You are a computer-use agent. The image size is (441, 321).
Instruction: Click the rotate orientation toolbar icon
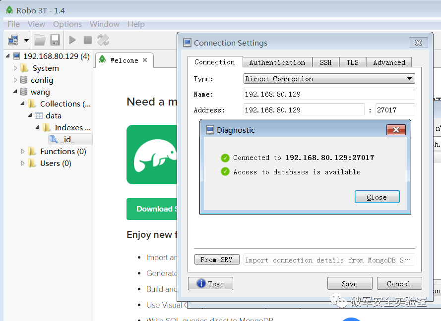[103, 40]
